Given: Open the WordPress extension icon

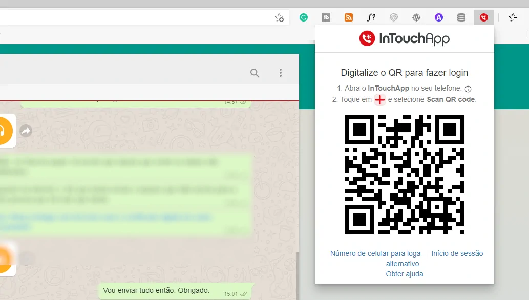Looking at the screenshot, I should [x=416, y=17].
